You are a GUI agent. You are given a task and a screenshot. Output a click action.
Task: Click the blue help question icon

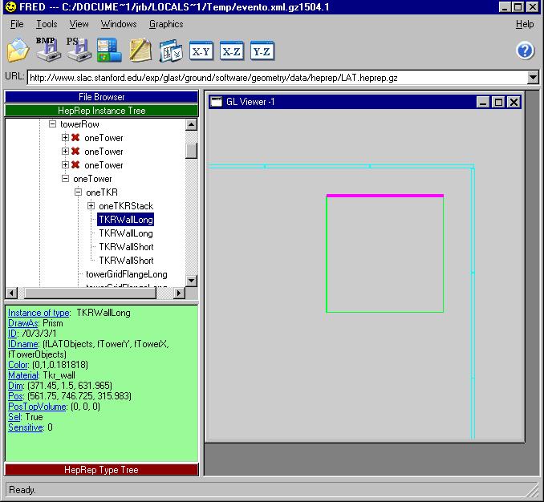tap(525, 51)
